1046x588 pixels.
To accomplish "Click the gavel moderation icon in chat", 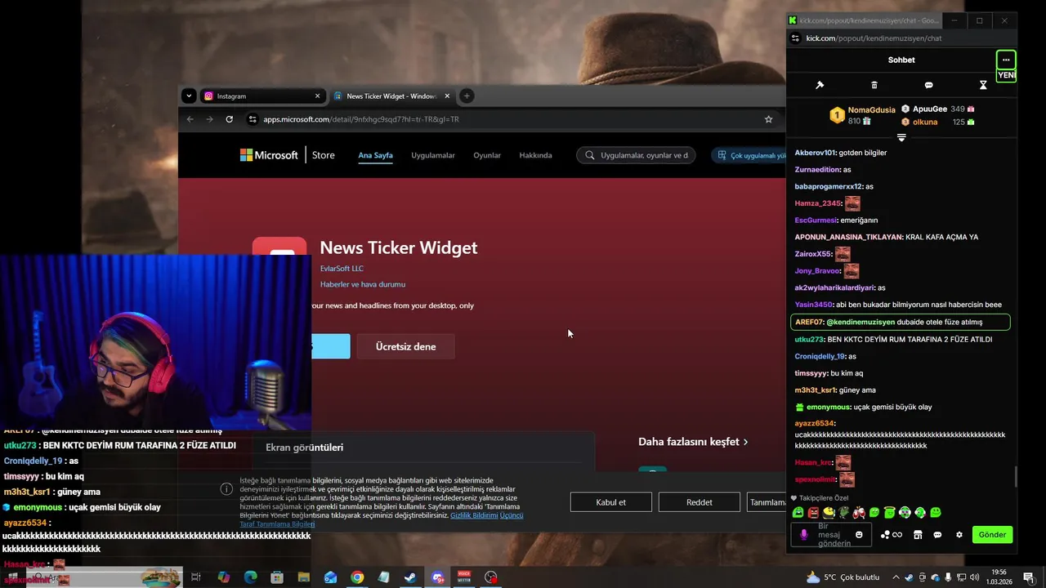I will 820,85.
